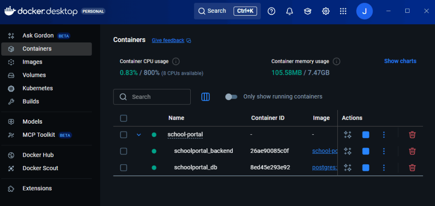Ask Gordon AI about school-portal stack
The height and width of the screenshot is (206, 435).
pyautogui.click(x=347, y=135)
